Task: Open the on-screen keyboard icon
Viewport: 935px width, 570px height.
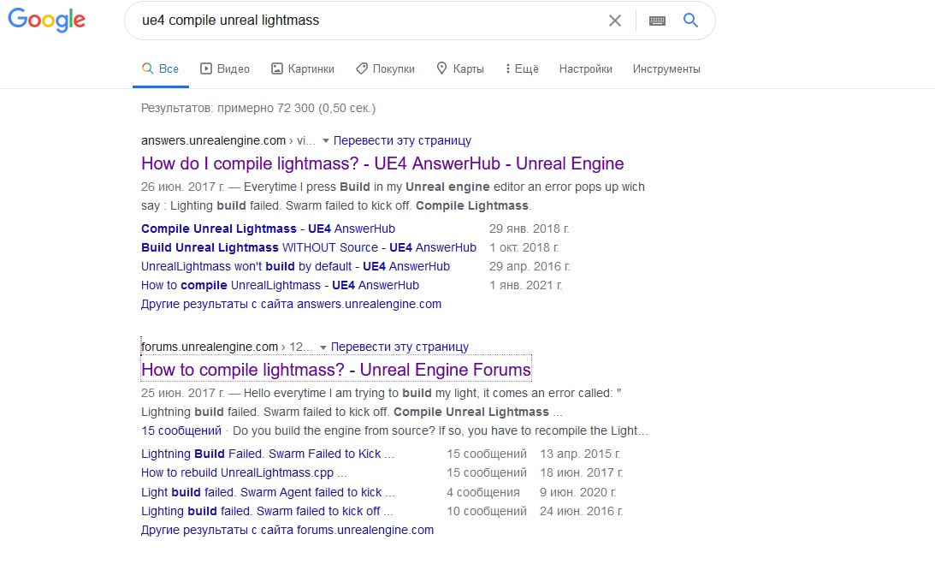Action: [657, 21]
